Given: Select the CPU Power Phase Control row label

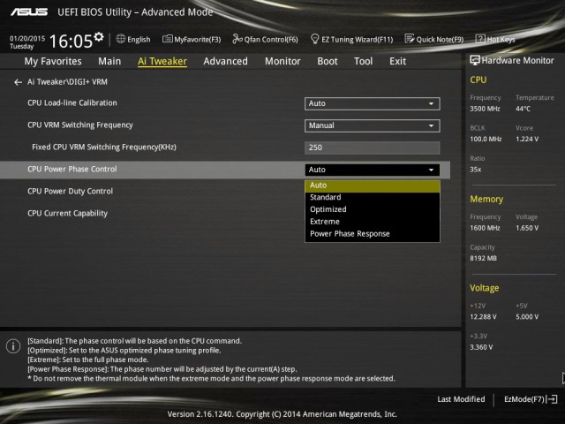Looking at the screenshot, I should point(72,169).
